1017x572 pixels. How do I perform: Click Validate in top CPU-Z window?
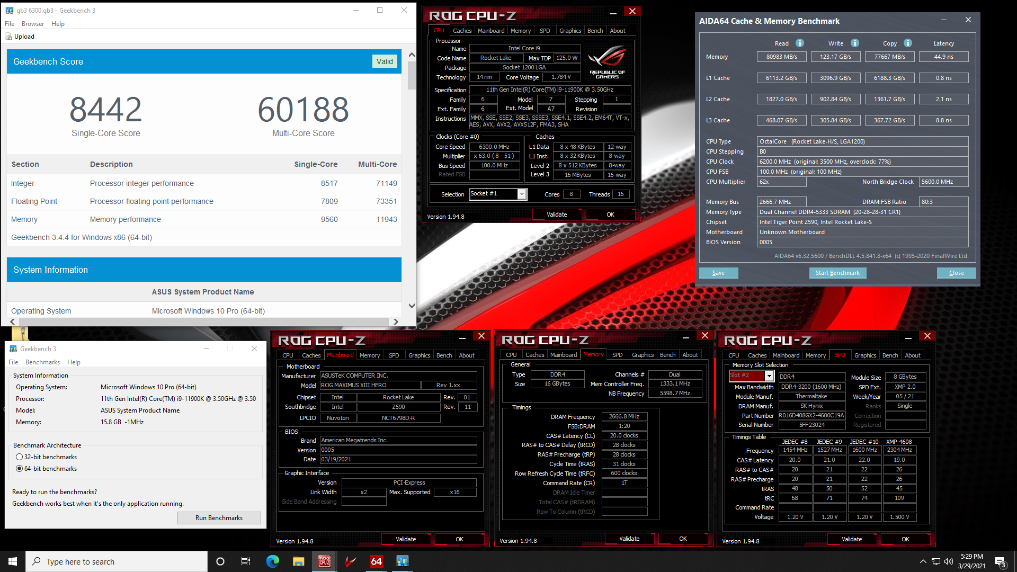[557, 215]
